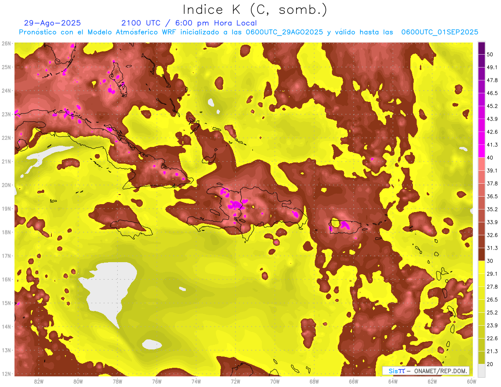Click the colorbar value '20'
Screen dimensions: 501x387
tap(490, 364)
